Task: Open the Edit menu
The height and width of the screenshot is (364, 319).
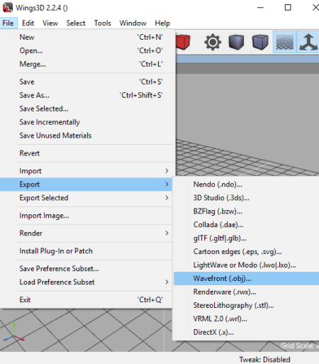Action: [x=28, y=23]
